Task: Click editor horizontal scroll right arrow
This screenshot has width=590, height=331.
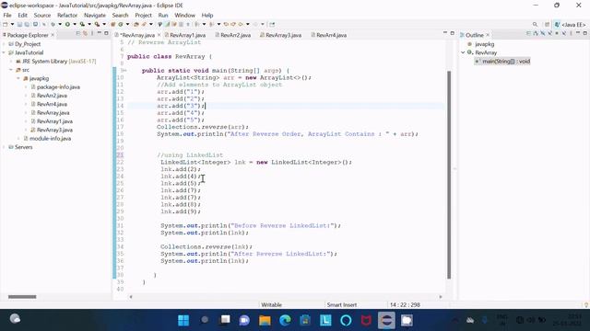Action: click(x=441, y=297)
